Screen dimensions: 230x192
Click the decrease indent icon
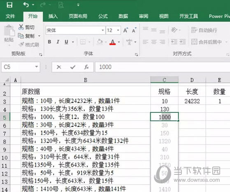pos(174,42)
